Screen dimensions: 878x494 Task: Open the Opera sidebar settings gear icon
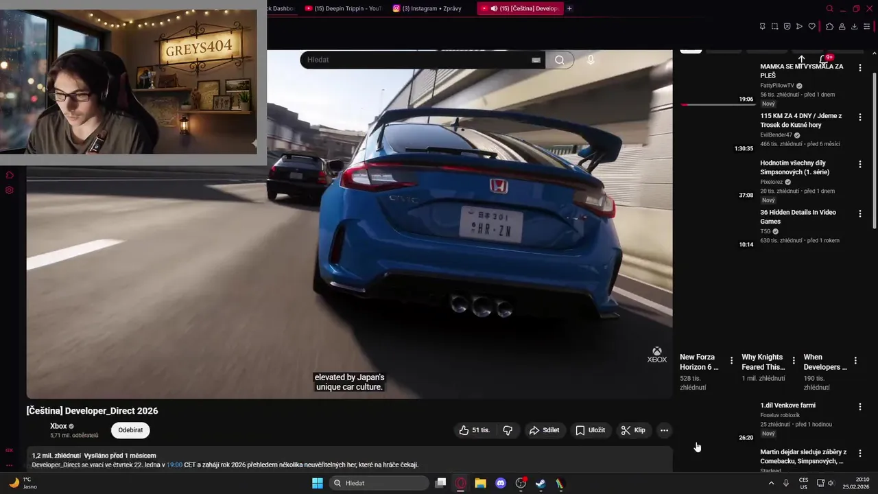coord(10,190)
